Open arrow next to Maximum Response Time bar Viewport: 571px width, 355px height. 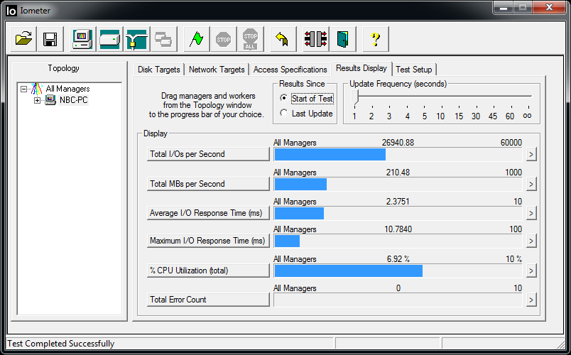tap(531, 241)
